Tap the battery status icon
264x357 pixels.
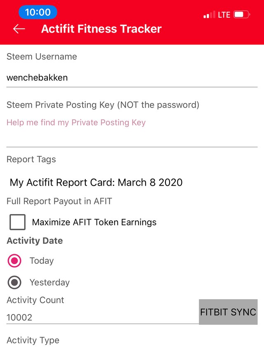click(x=242, y=14)
